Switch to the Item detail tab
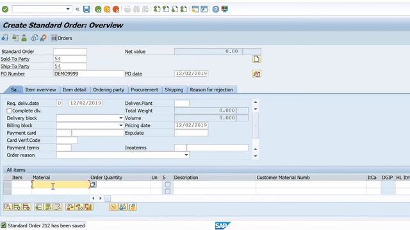Viewport: 410px width, 230px height. 74,89
